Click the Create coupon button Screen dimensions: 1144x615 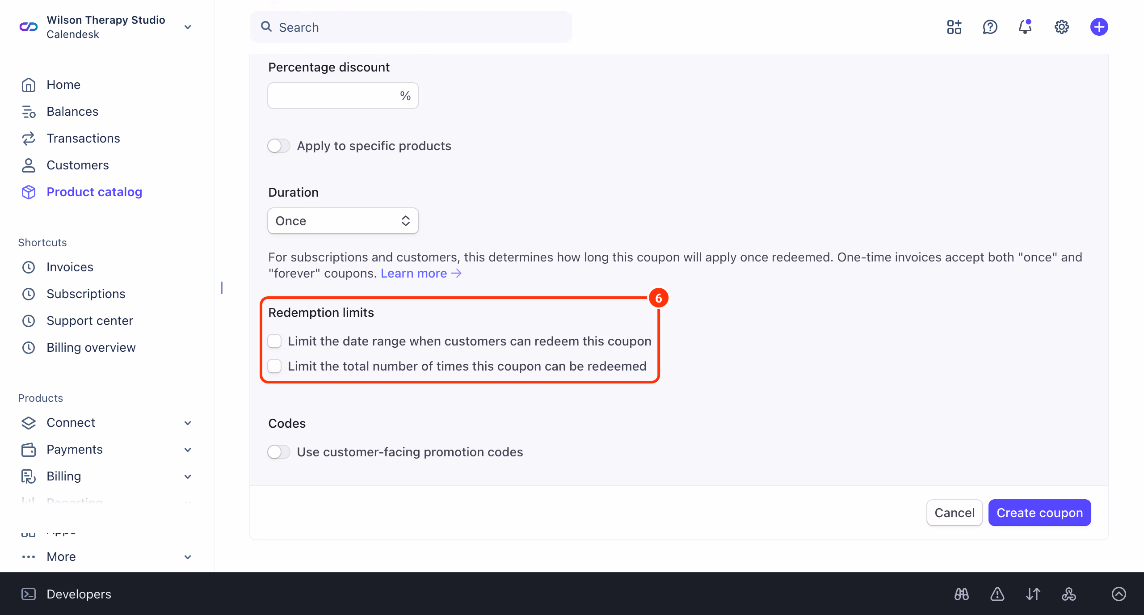tap(1039, 513)
